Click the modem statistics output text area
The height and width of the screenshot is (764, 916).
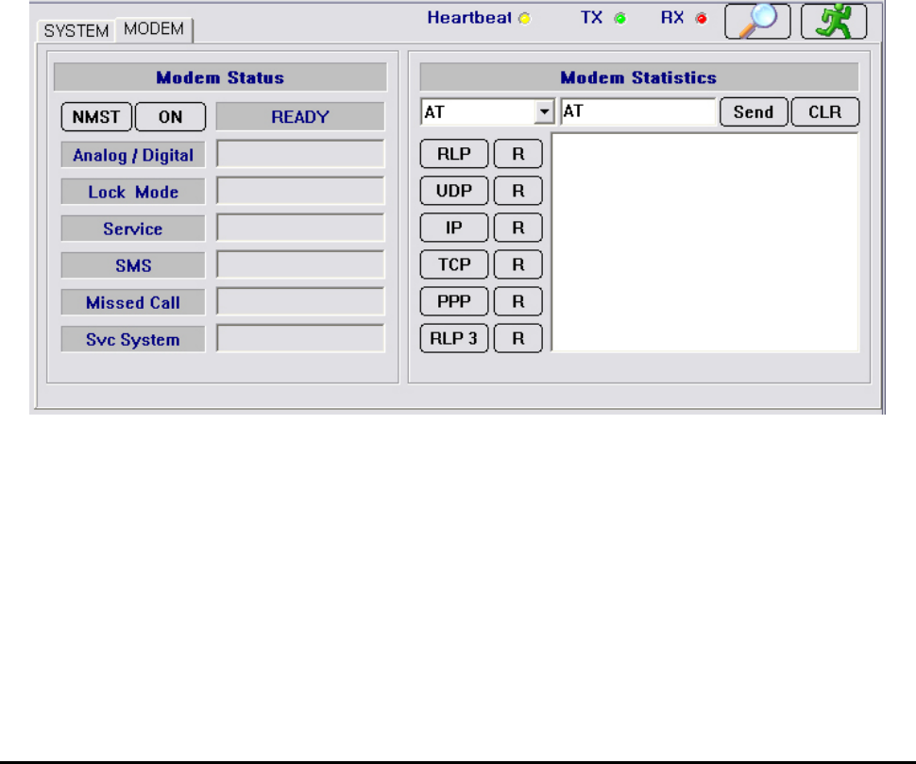(x=705, y=243)
